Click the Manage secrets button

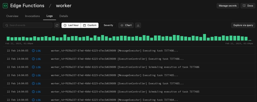coord(228,6)
